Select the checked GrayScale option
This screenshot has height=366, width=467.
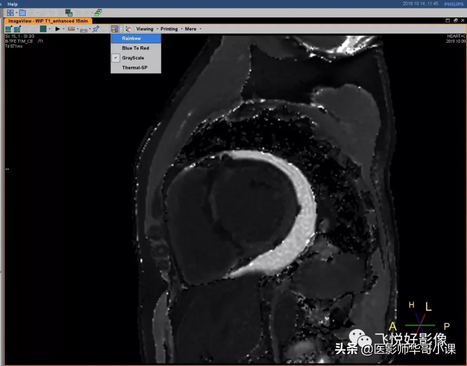[133, 58]
